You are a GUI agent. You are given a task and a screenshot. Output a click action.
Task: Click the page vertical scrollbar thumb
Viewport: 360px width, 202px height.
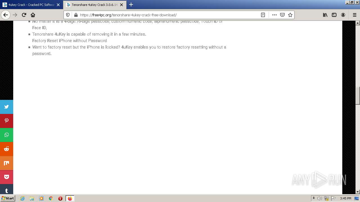(x=358, y=96)
